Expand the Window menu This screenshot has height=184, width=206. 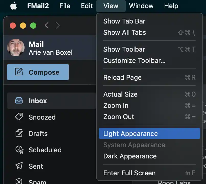tap(141, 6)
